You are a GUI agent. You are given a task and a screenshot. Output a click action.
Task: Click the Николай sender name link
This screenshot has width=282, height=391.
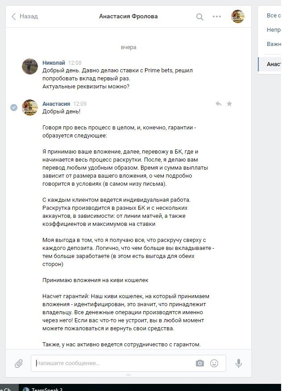tap(54, 62)
